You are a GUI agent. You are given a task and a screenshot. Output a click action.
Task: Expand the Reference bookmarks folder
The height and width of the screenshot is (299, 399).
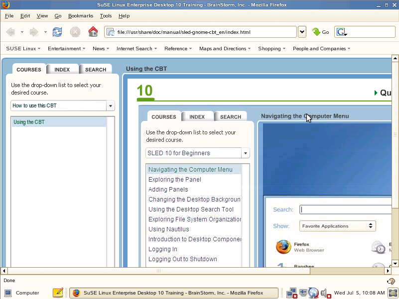(178, 49)
